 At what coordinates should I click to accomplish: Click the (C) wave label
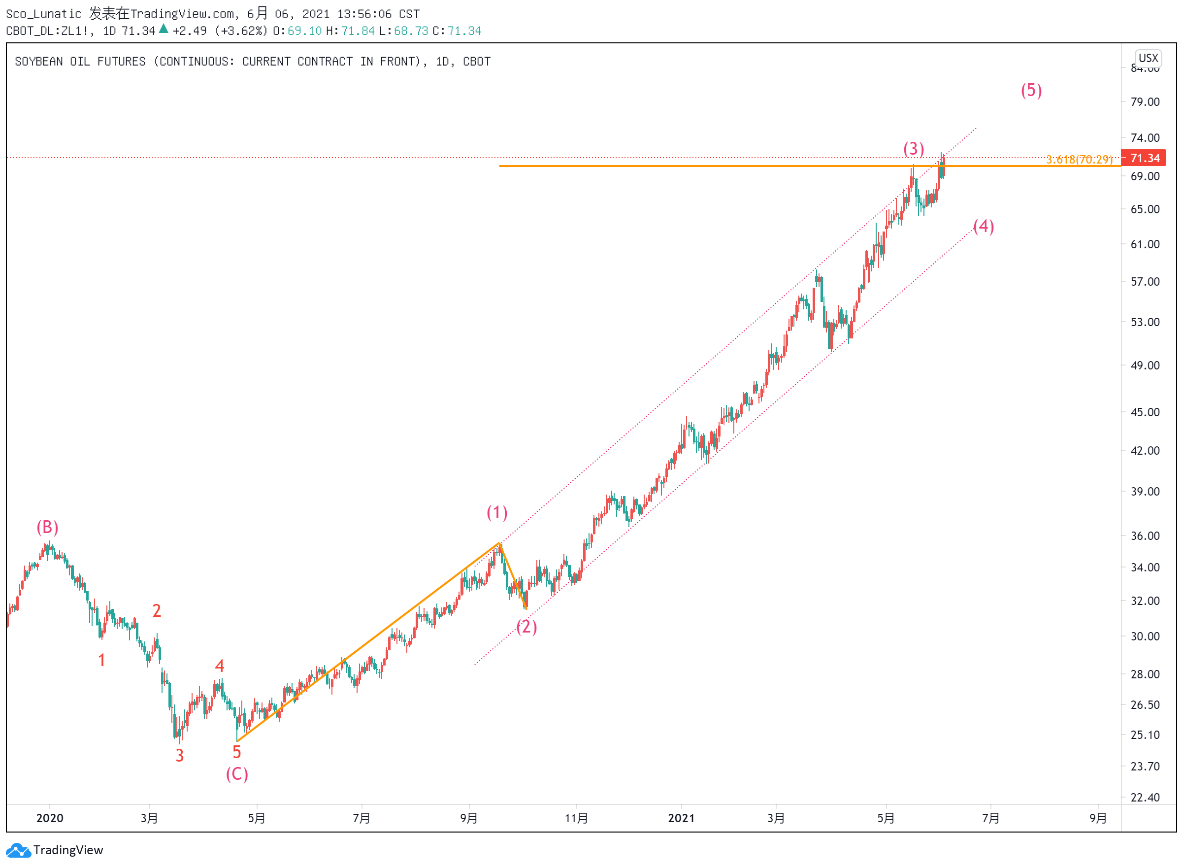coord(237,774)
